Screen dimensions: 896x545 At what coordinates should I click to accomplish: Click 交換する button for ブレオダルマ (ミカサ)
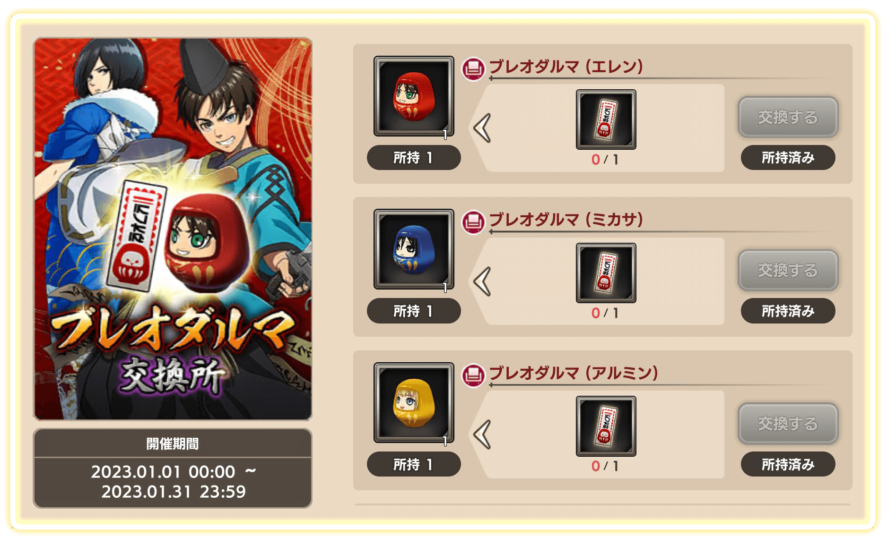pyautogui.click(x=788, y=270)
